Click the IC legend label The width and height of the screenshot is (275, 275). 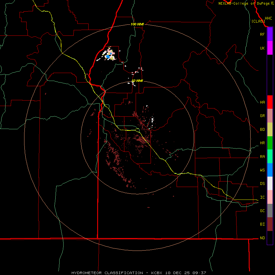coord(262,197)
